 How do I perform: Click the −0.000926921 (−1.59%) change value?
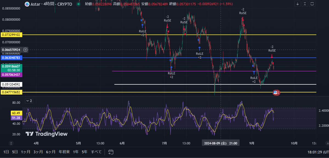point(215,4)
